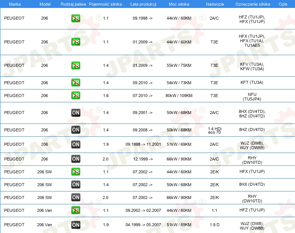
Task: Click the petrol PB icon in the 55kW / 75KM row
Action: 76,65
